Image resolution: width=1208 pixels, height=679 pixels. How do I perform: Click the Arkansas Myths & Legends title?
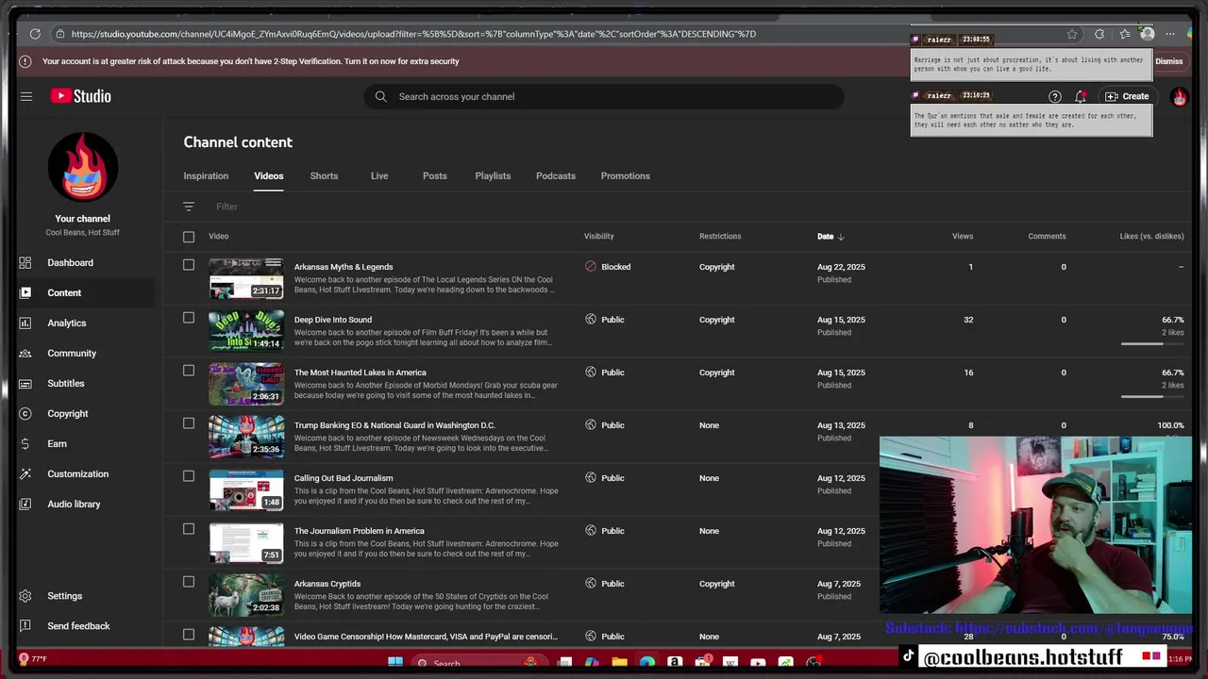pyautogui.click(x=344, y=267)
